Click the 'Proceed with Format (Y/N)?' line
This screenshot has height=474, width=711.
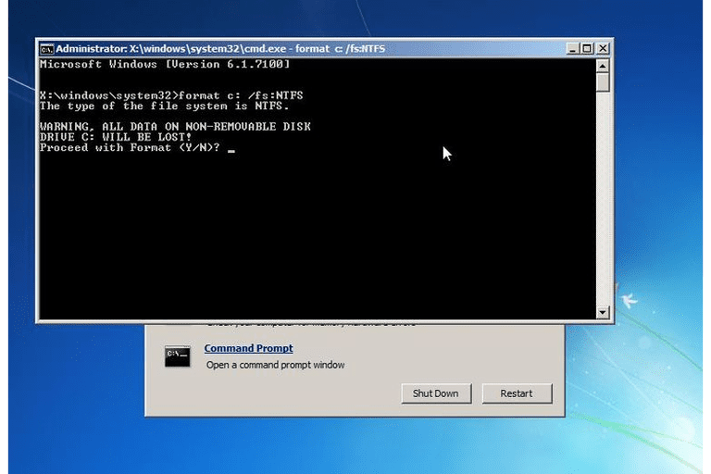[130, 148]
